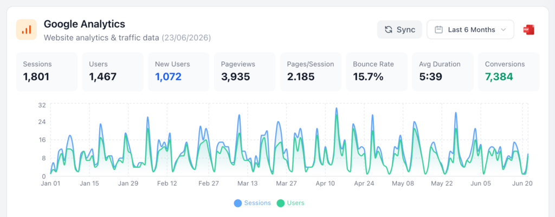Open the Last 6 Months date range dropdown
This screenshot has width=555, height=217.
(470, 29)
